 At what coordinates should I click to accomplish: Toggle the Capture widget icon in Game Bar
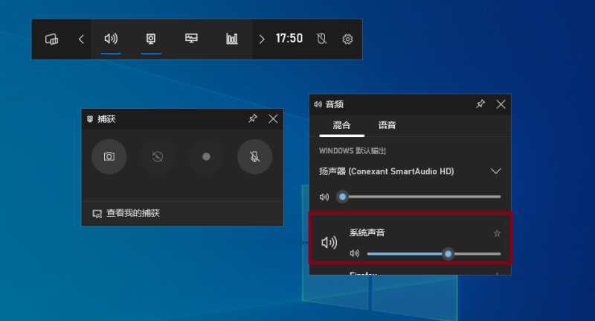pyautogui.click(x=151, y=39)
